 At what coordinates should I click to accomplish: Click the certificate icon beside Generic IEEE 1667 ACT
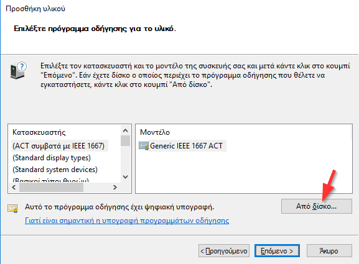(144, 146)
